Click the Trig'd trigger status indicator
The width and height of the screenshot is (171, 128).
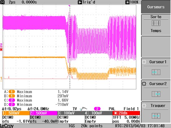click(86, 2)
